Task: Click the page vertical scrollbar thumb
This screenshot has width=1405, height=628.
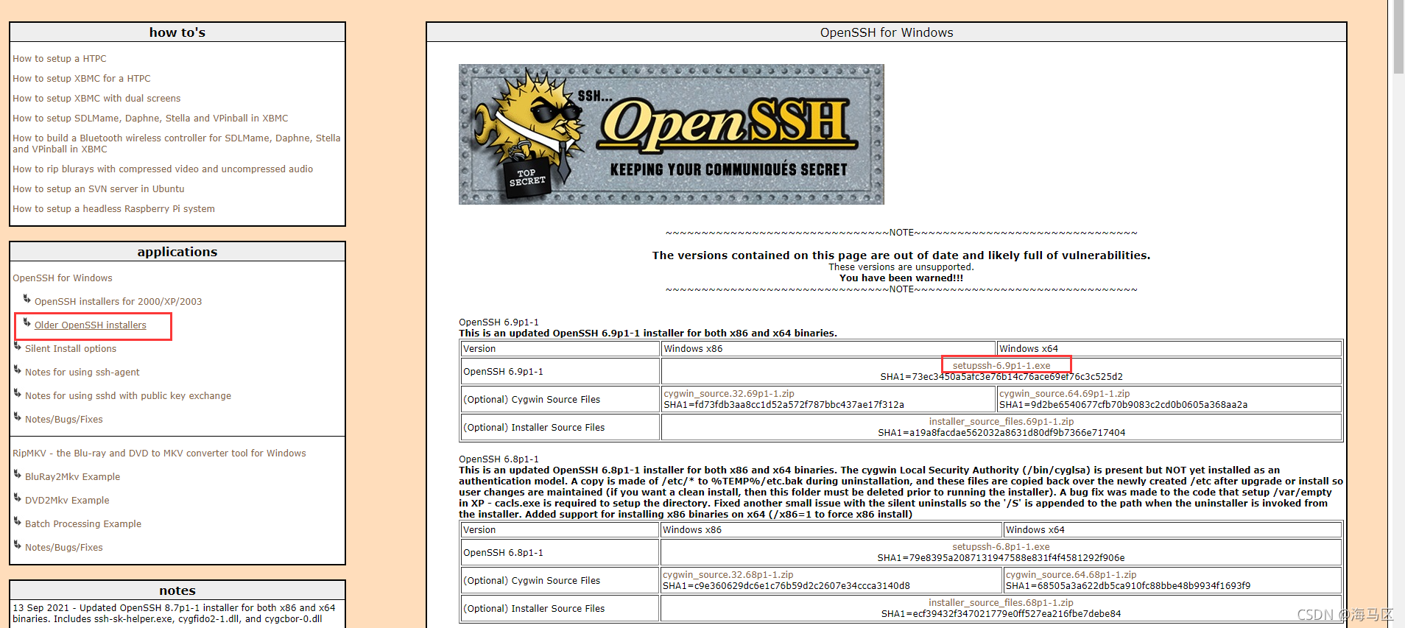Action: (x=1398, y=37)
